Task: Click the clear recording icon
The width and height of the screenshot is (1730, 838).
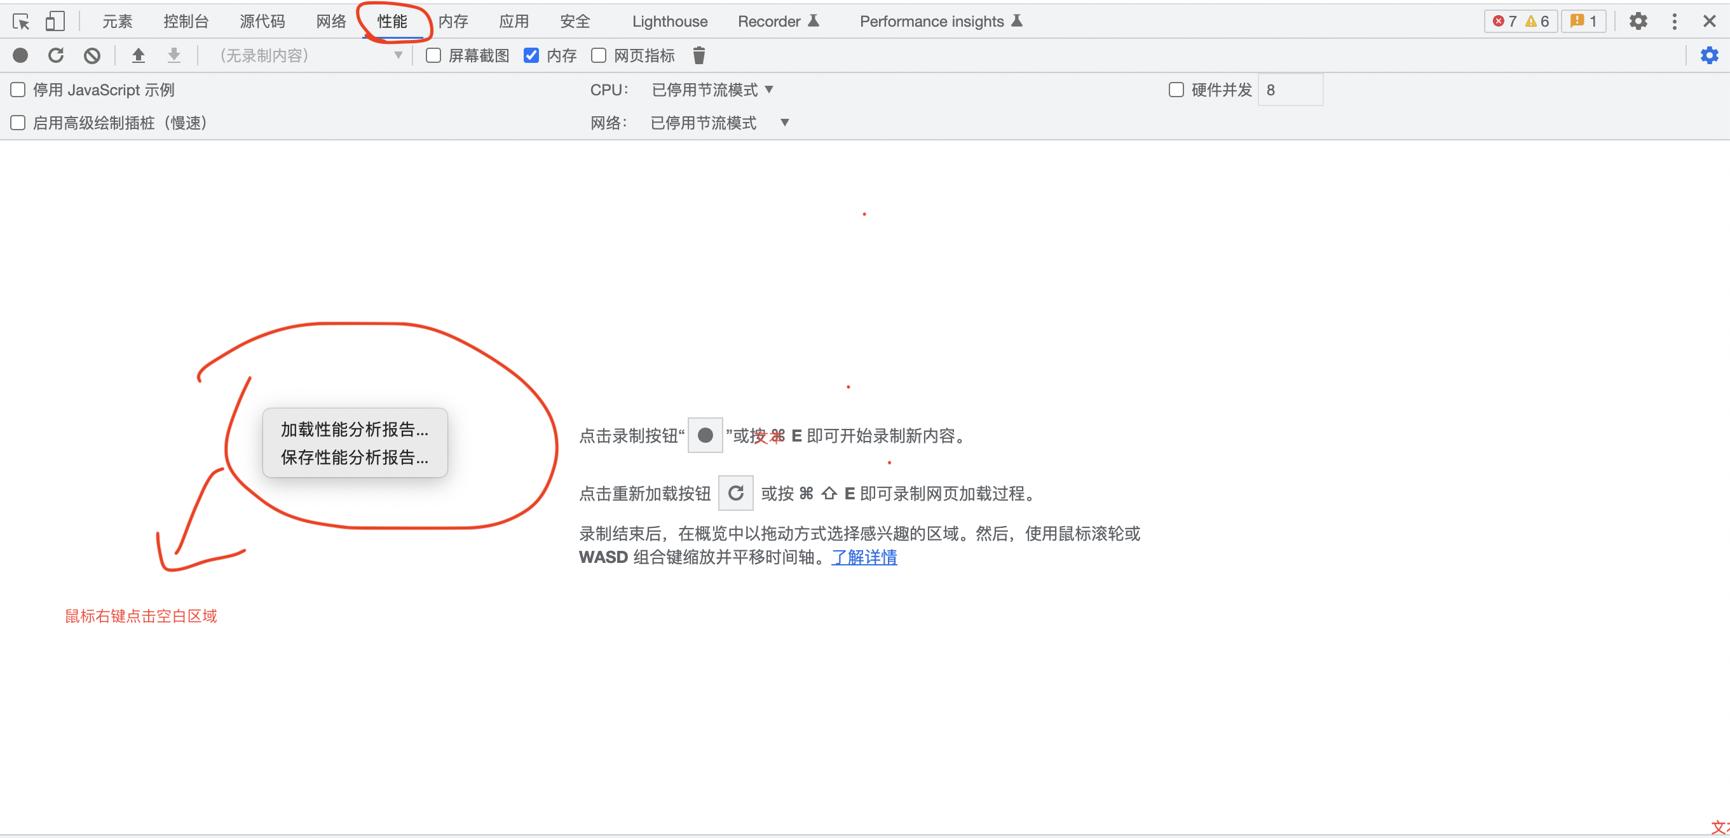Action: 92,55
